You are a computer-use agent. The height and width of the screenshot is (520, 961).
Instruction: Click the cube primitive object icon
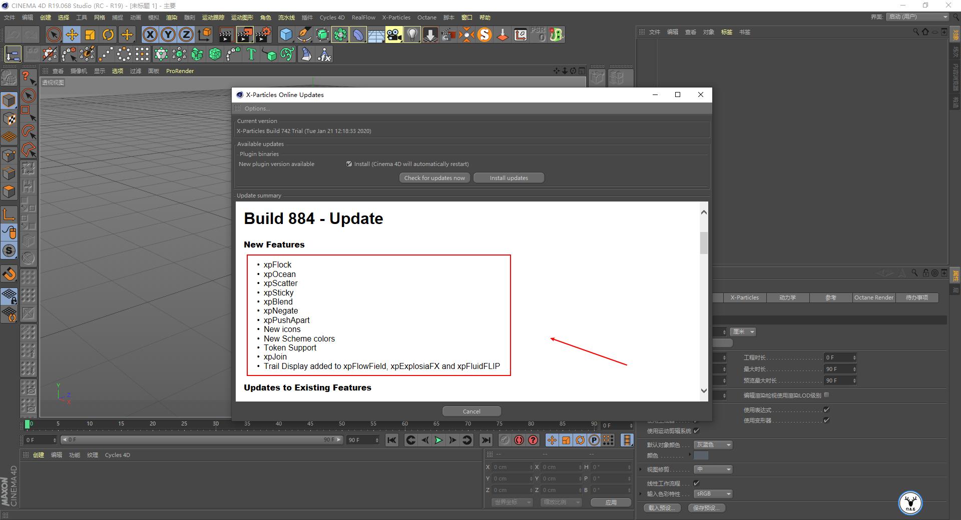click(x=286, y=34)
